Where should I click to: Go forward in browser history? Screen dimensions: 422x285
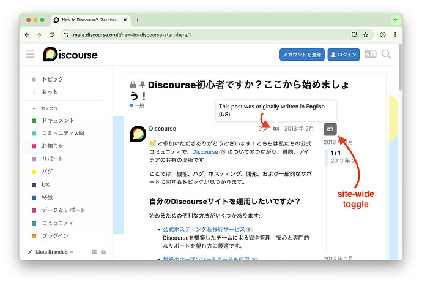[39, 35]
